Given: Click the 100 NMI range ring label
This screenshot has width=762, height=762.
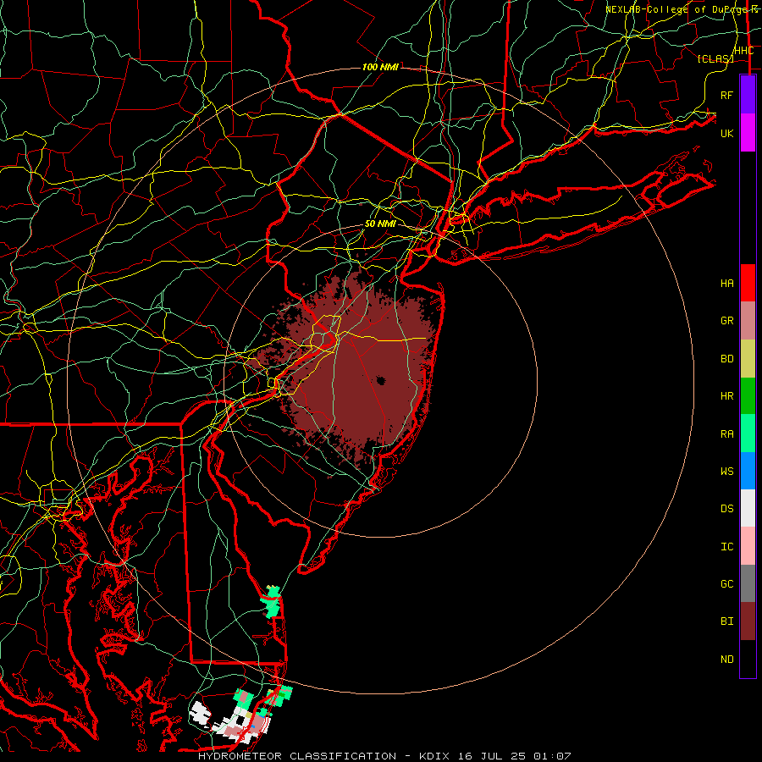Looking at the screenshot, I should 380,67.
